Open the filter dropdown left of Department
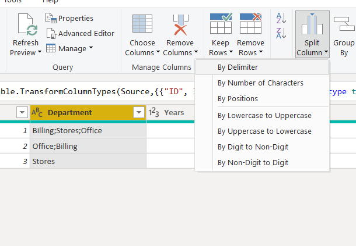 click(22, 112)
